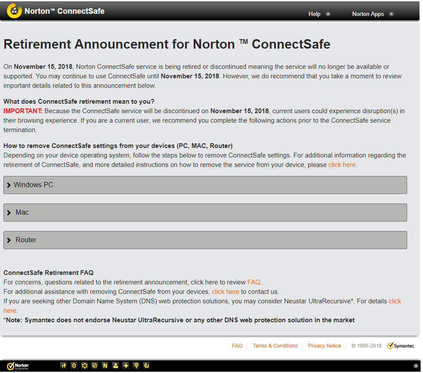
Task: Click the location pin app icon
Action: (136, 366)
